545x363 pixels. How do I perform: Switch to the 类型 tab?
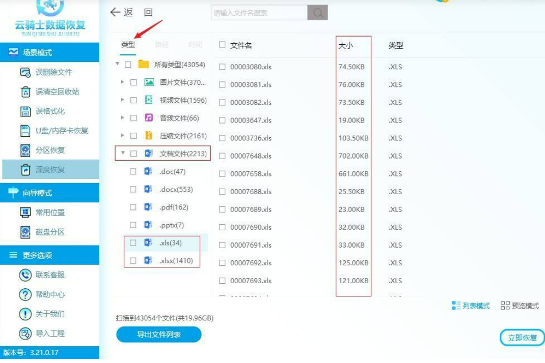128,45
